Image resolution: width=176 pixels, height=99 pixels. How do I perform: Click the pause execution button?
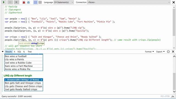[x=10, y=2]
